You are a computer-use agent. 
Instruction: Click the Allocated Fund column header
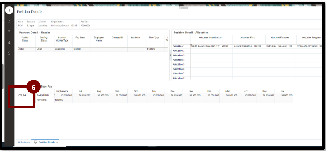tap(247, 37)
